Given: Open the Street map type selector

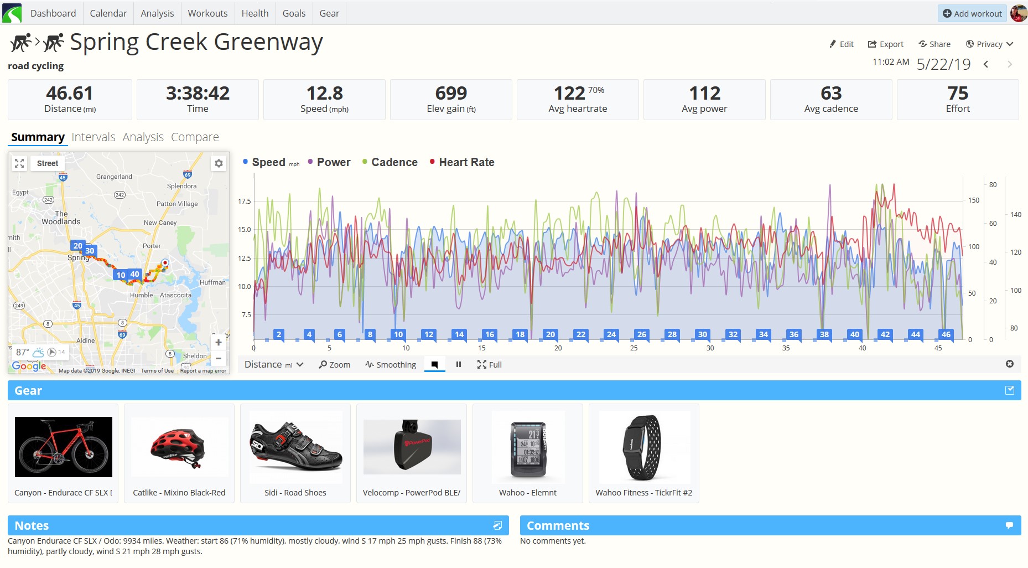Looking at the screenshot, I should coord(48,163).
